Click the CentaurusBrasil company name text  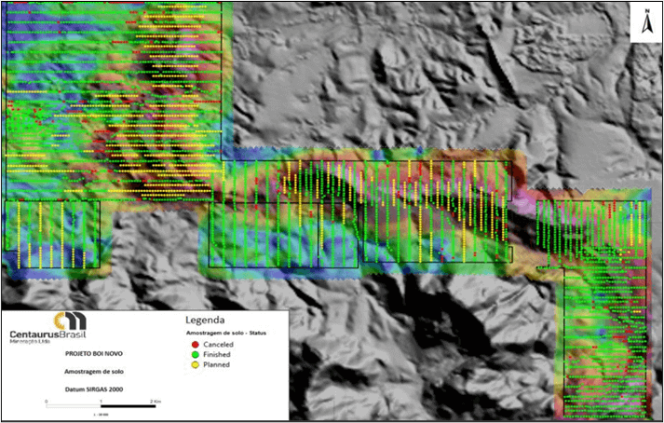point(47,334)
